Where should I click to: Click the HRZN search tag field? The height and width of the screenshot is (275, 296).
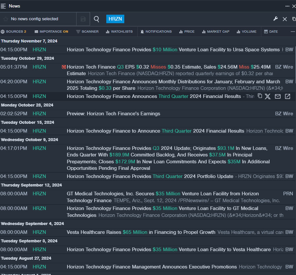tap(115, 19)
